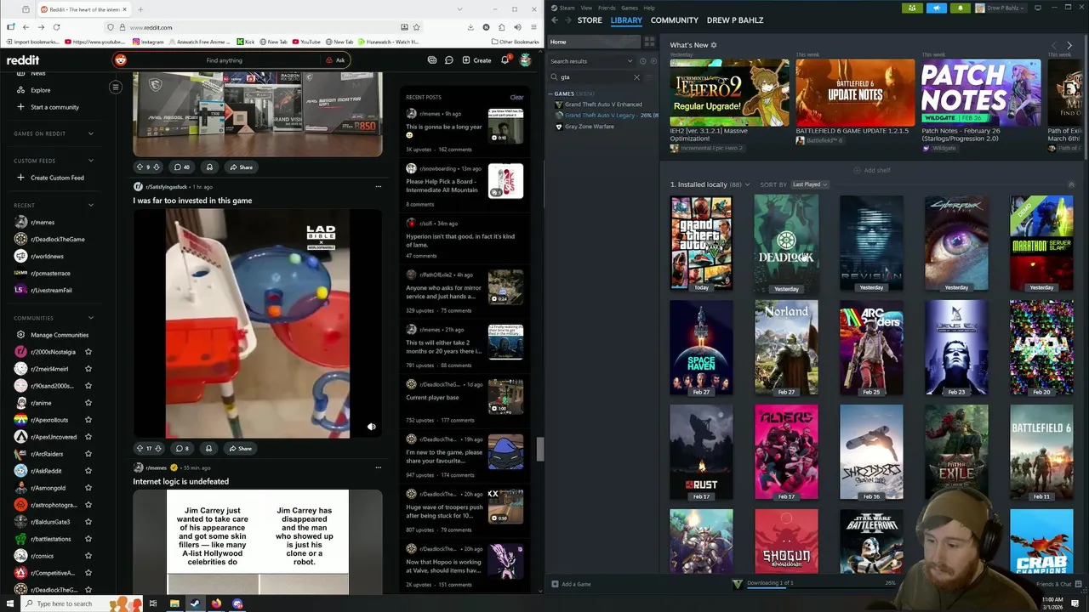Open Steam Games menu
The image size is (1089, 612).
pyautogui.click(x=630, y=8)
